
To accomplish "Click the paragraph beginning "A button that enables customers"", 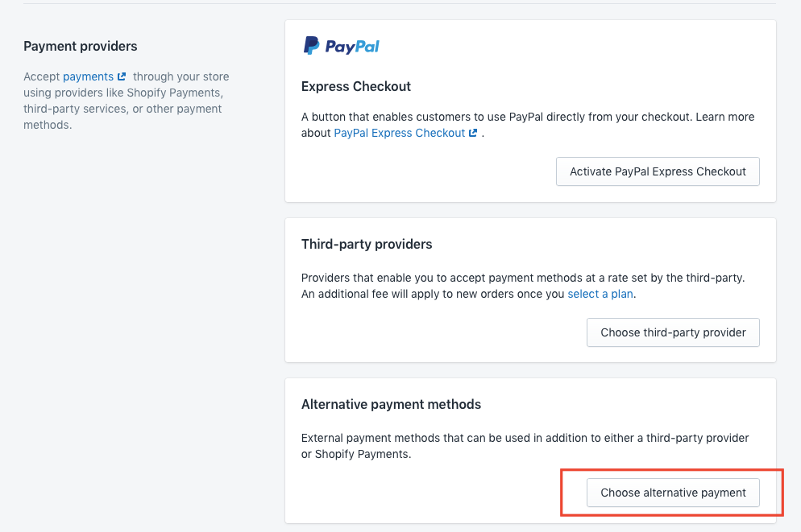I will (528, 125).
